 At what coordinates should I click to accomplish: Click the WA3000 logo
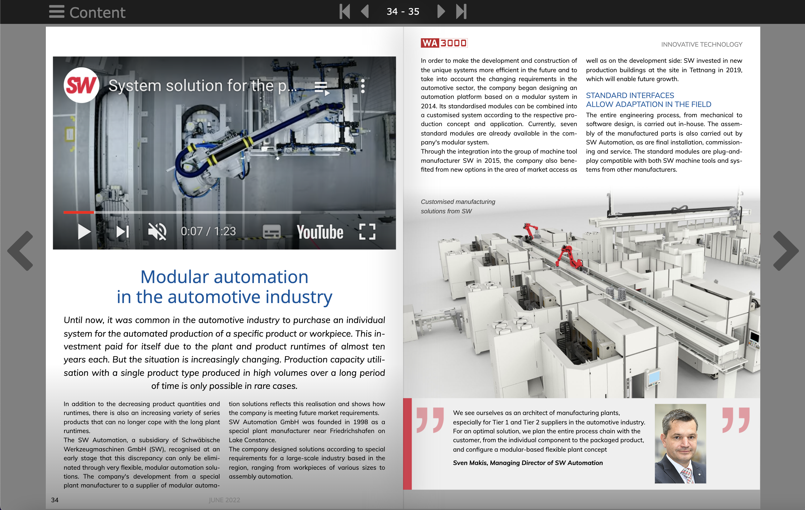[444, 43]
